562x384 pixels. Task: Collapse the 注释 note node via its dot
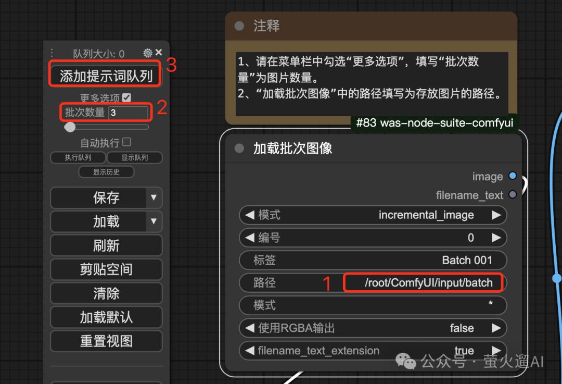click(x=239, y=26)
